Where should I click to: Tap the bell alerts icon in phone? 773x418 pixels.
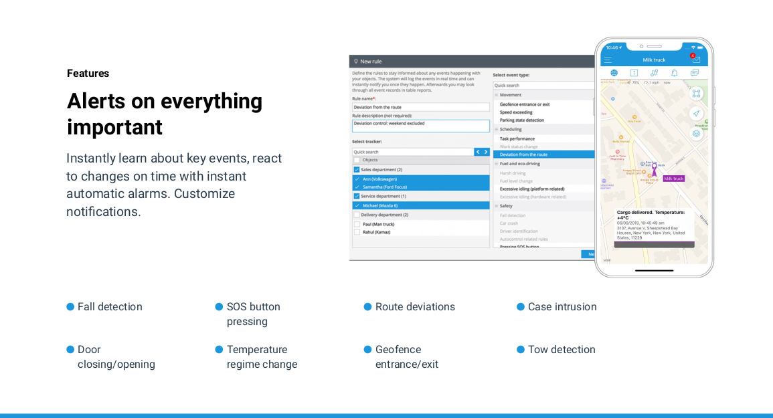(x=674, y=73)
